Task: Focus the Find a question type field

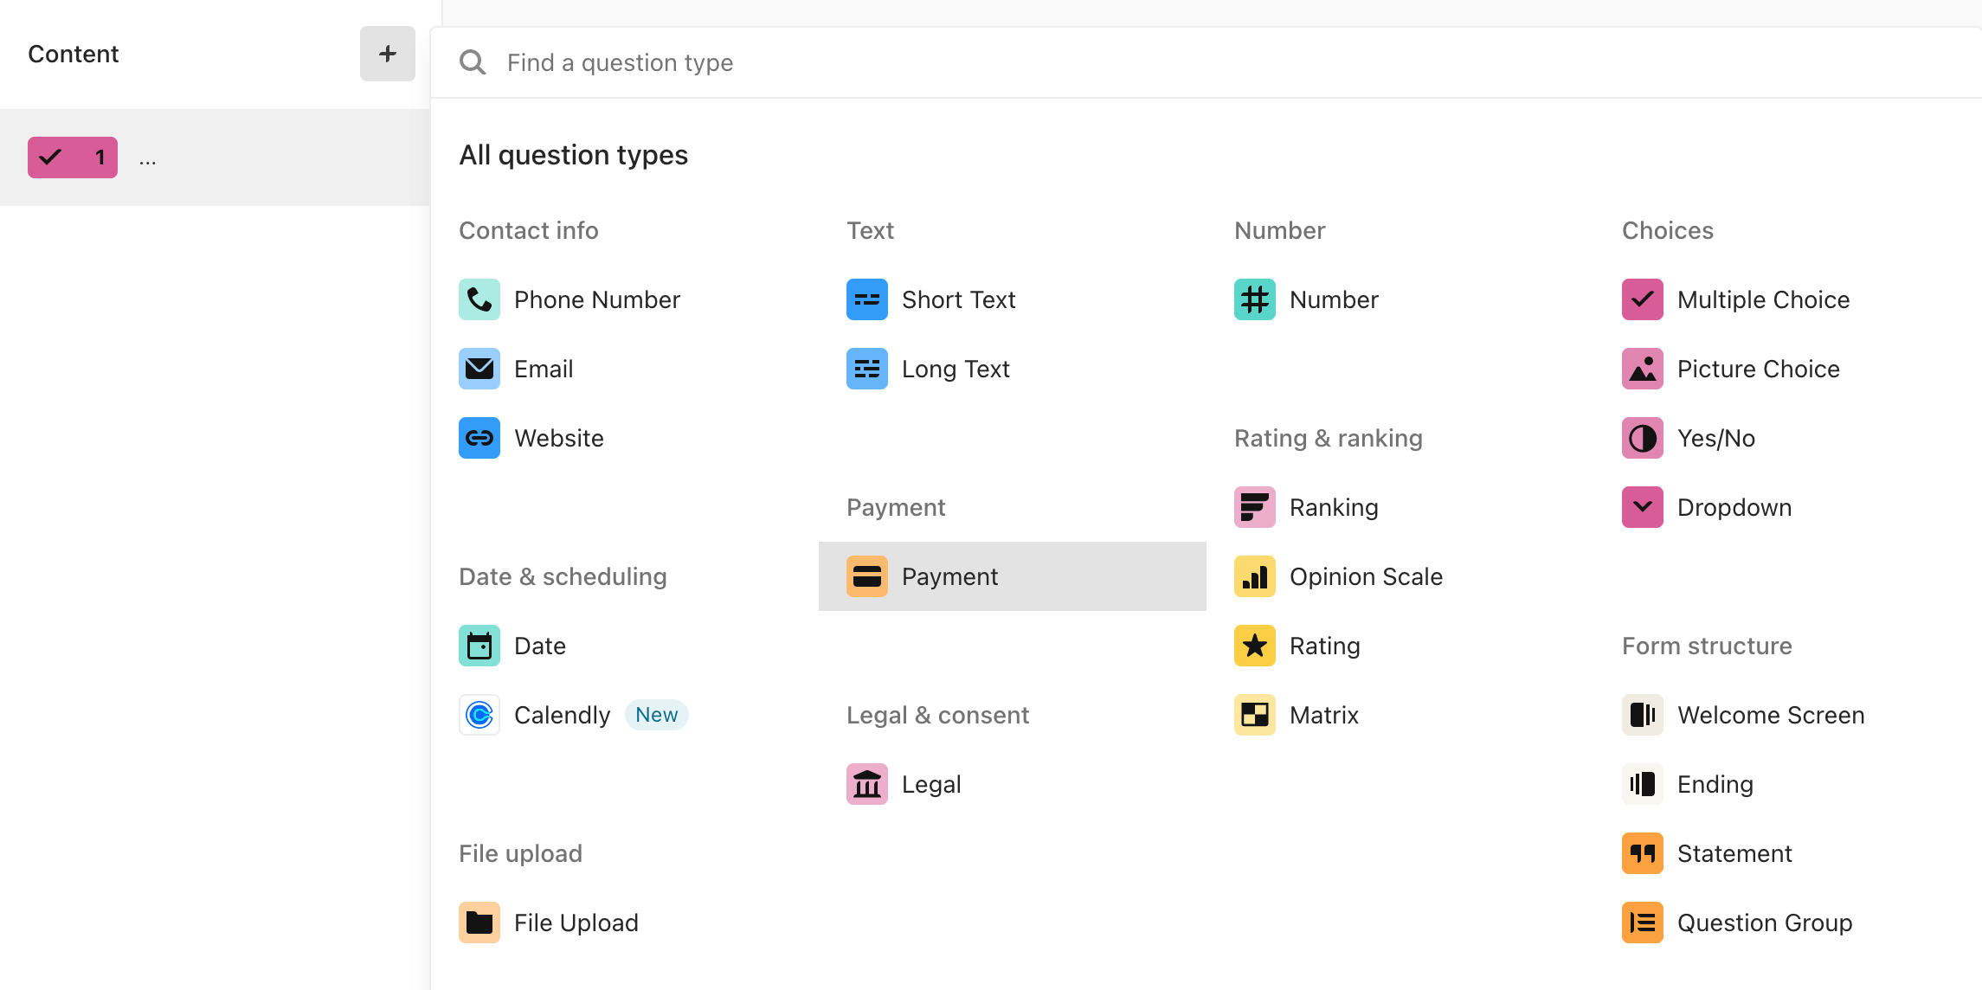Action: [1206, 62]
